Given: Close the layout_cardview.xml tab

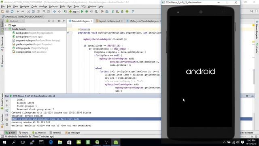Looking at the screenshot, I should point(122,21).
